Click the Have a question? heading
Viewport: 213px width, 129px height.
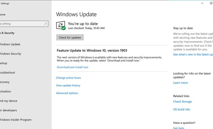(x=184, y=123)
